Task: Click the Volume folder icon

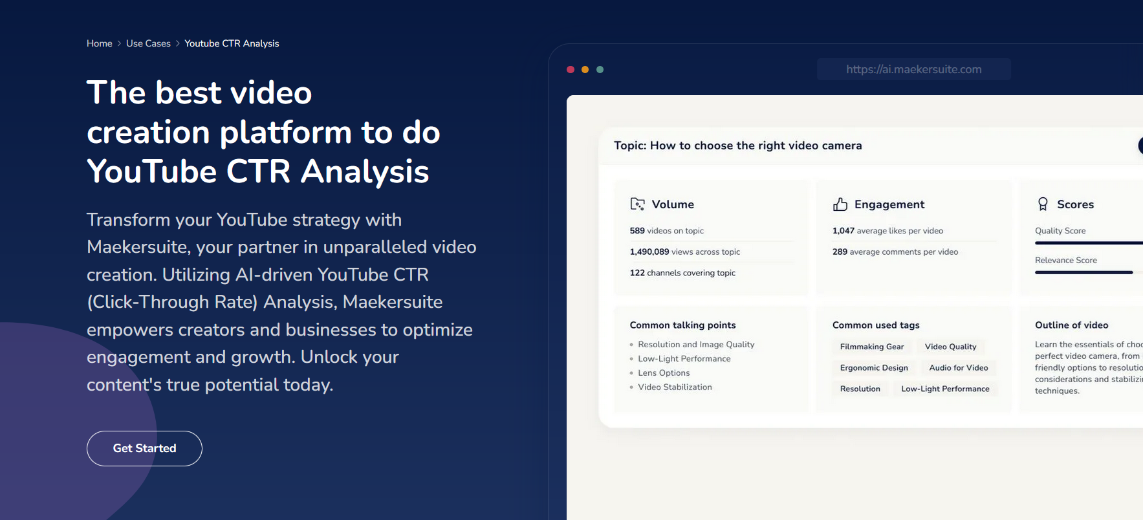Action: coord(637,204)
